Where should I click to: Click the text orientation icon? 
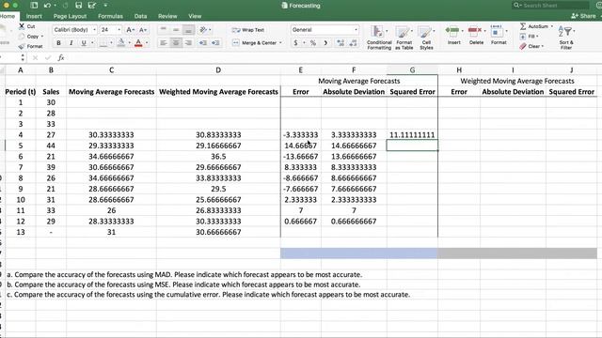click(203, 30)
